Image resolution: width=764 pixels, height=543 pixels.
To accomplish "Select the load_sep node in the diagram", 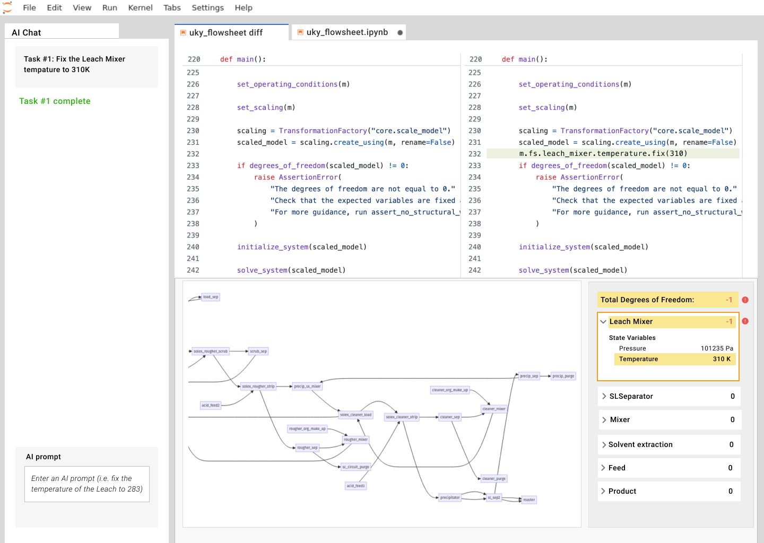I will click(211, 297).
